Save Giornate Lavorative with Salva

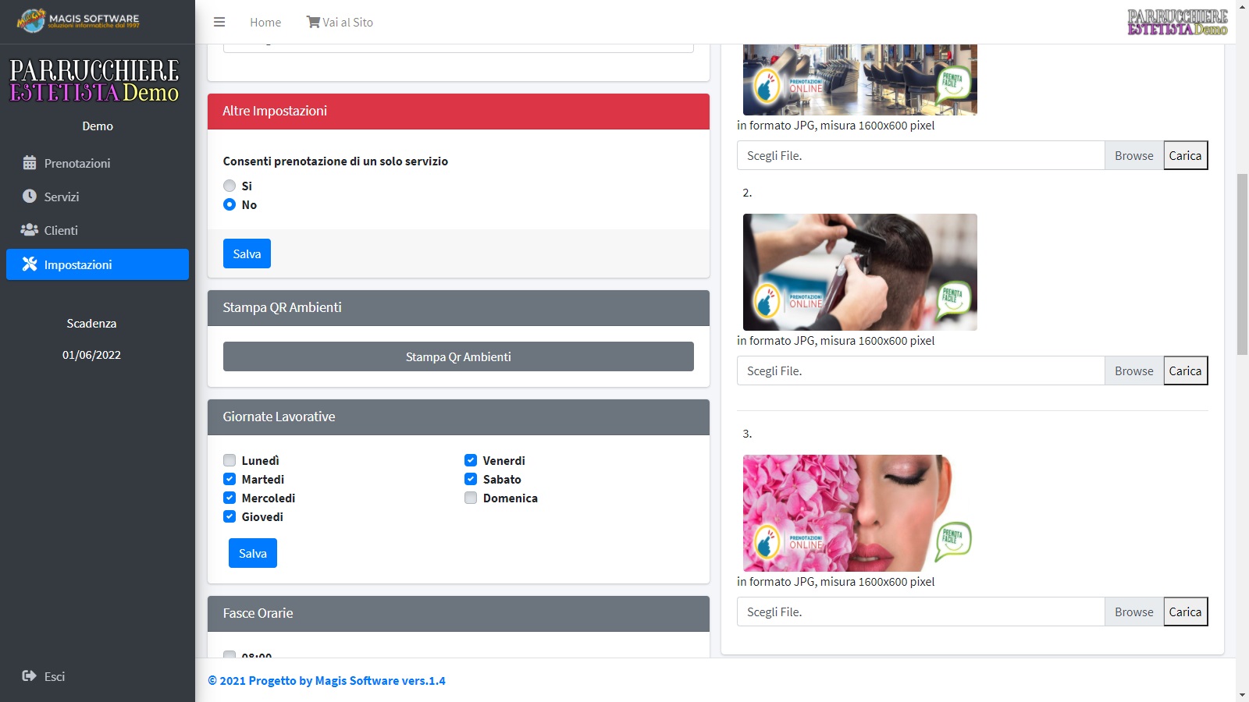(253, 553)
